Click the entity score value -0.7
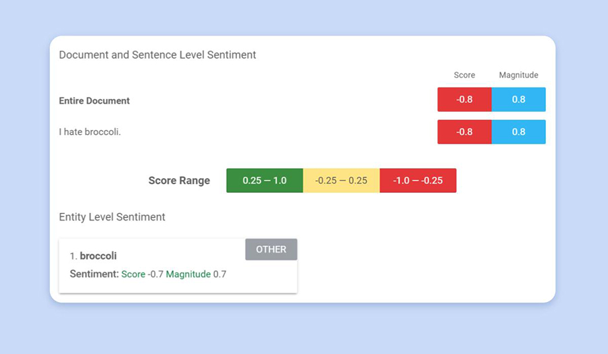Image resolution: width=608 pixels, height=354 pixels. [155, 274]
